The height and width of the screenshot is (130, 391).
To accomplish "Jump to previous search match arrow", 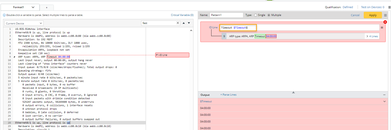I will point(184,23).
